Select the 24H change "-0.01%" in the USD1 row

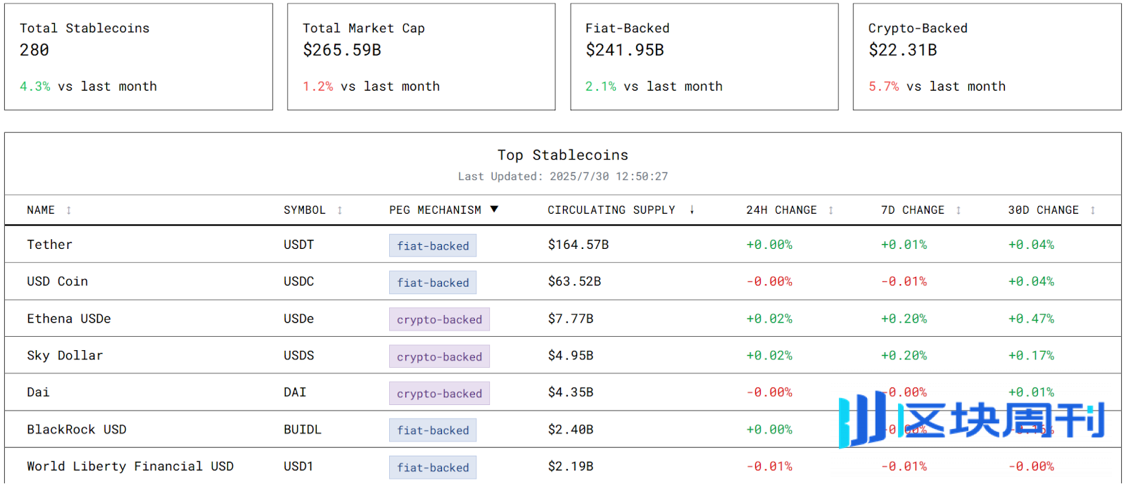(769, 466)
